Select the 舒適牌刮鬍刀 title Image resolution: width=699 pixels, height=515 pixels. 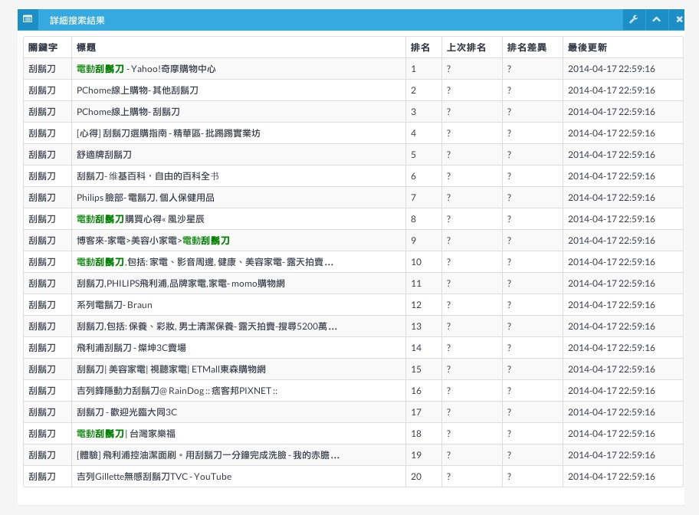[x=104, y=154]
